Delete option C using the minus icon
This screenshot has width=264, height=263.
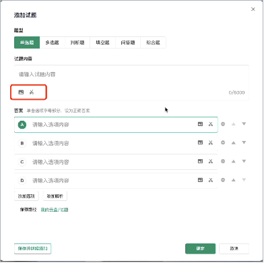[223, 161]
